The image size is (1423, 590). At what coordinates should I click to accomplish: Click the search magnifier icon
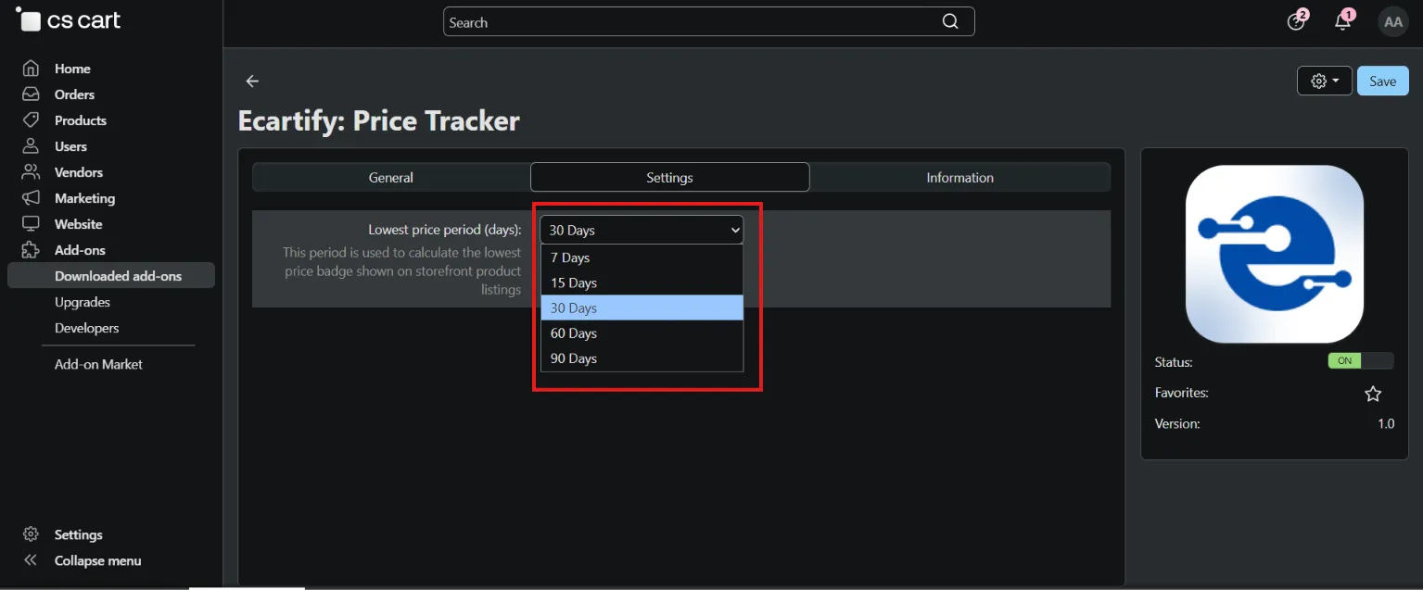[950, 22]
